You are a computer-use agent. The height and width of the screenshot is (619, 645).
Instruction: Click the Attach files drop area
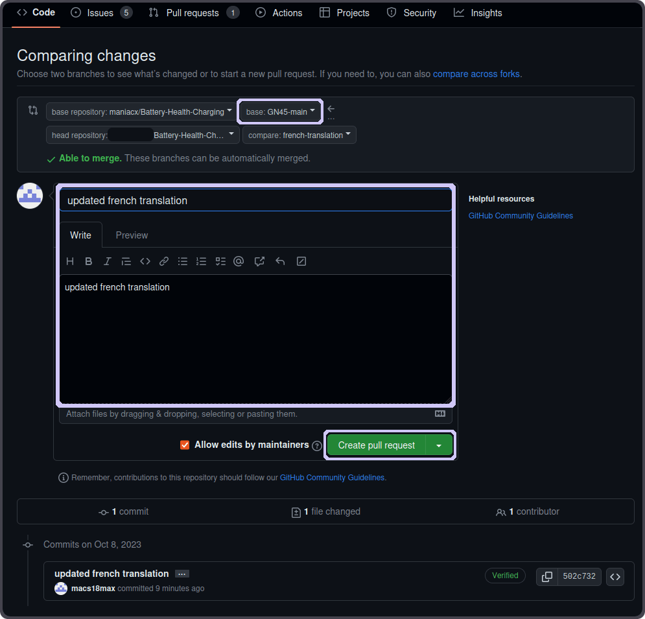click(x=255, y=414)
